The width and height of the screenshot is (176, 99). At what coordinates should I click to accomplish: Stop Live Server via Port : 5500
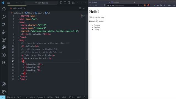coord(75,97)
